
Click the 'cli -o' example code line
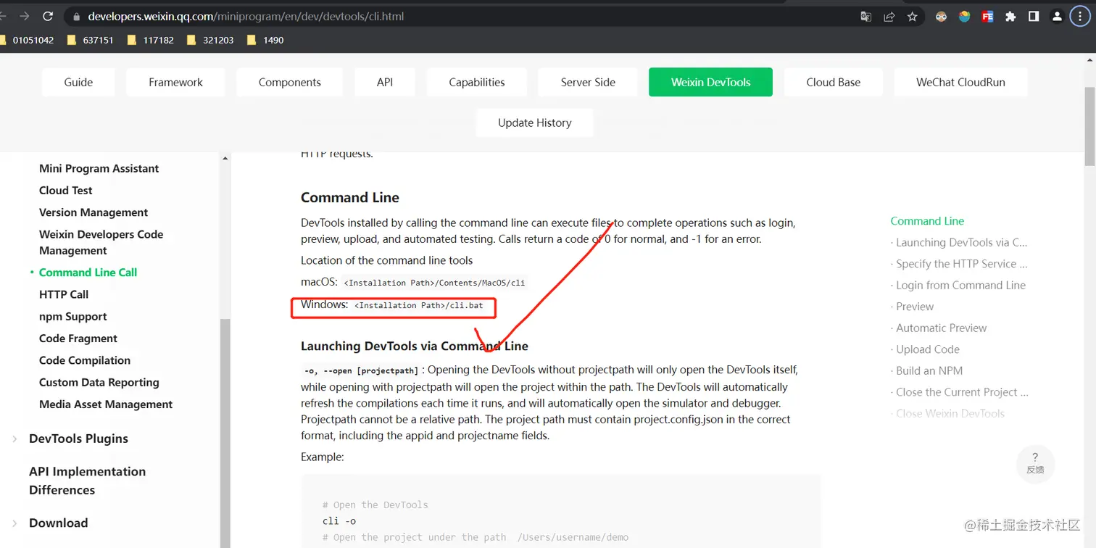coord(339,521)
